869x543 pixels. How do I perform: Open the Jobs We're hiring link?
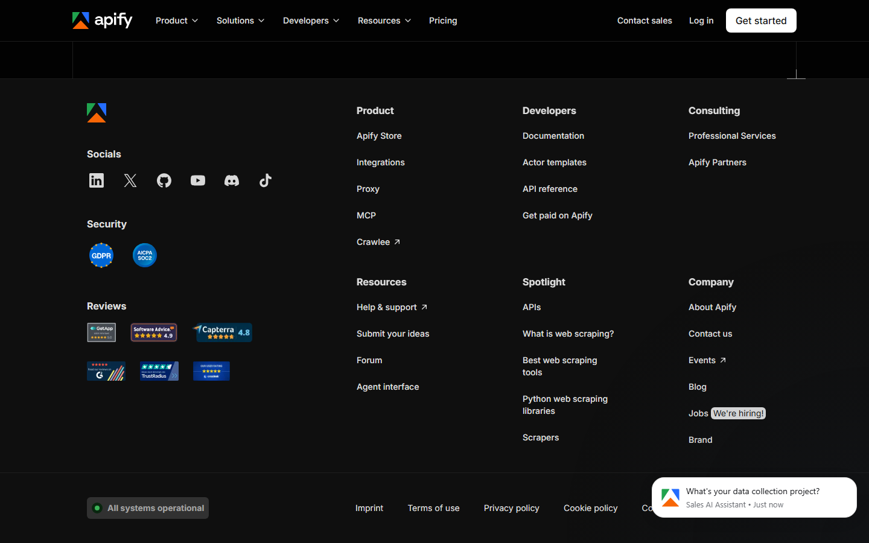point(727,413)
